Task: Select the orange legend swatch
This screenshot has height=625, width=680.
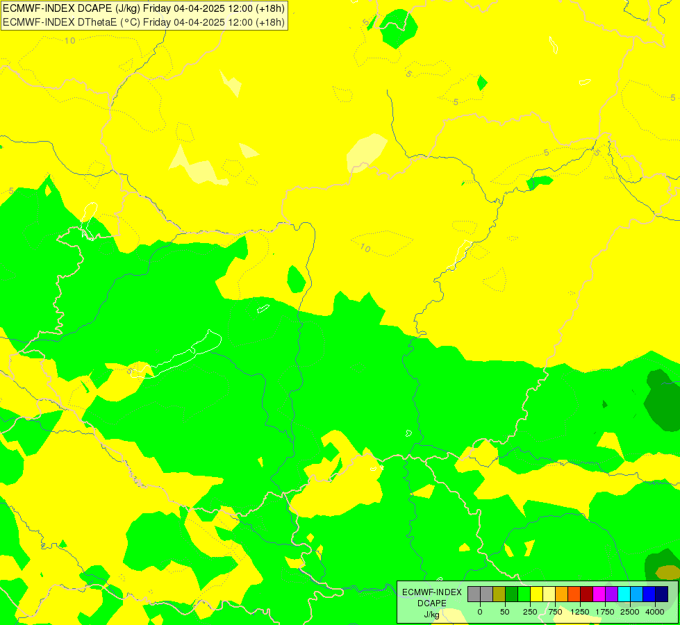Action: pyautogui.click(x=562, y=594)
